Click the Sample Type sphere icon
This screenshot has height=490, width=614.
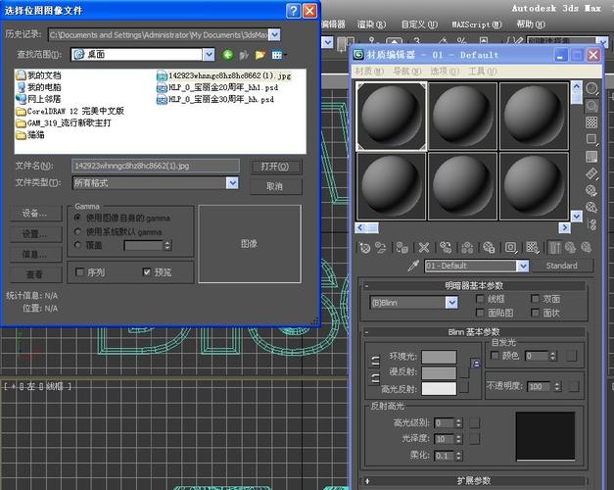pos(591,88)
